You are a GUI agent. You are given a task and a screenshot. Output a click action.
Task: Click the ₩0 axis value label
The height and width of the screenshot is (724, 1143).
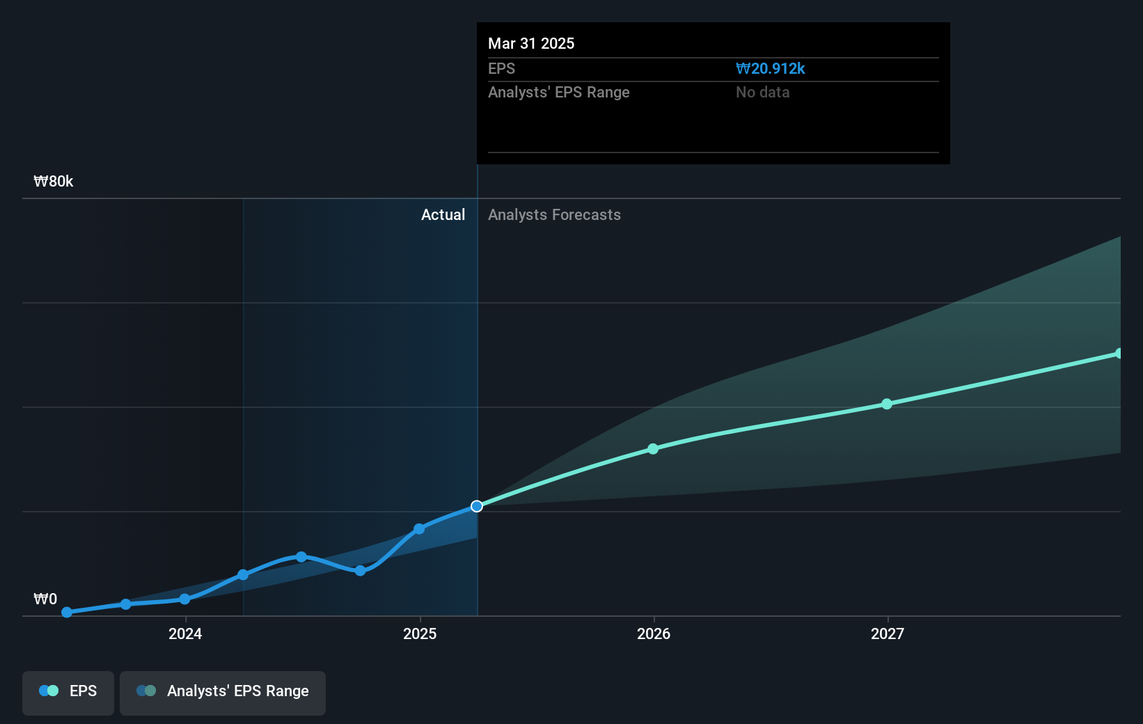(46, 597)
